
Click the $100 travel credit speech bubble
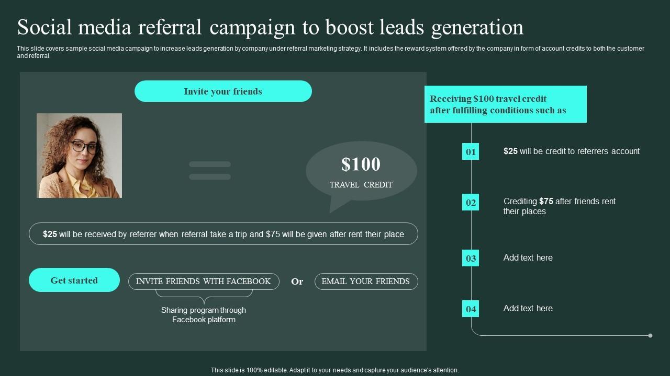pyautogui.click(x=361, y=171)
